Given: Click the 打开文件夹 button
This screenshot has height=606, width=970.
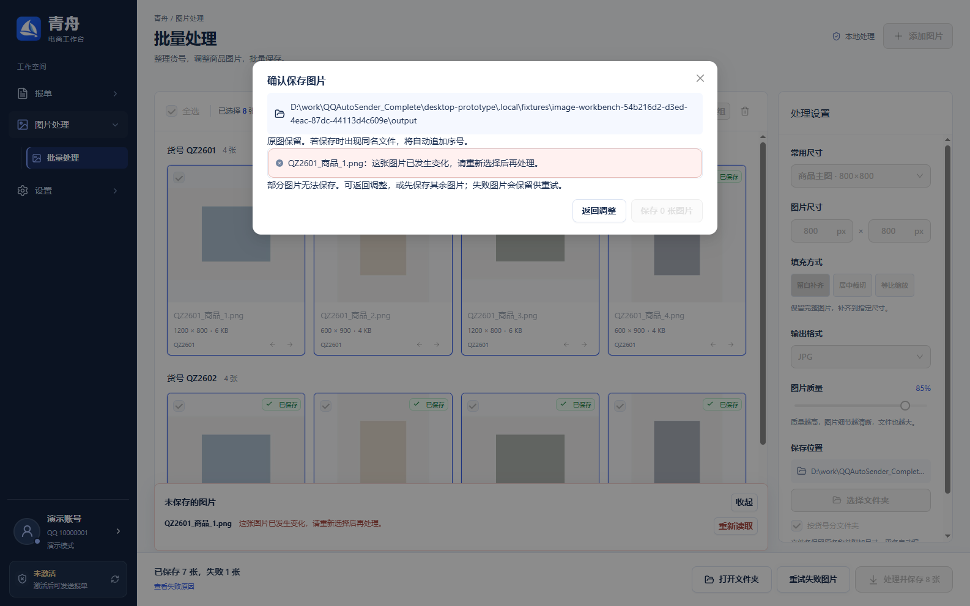Looking at the screenshot, I should 731,579.
